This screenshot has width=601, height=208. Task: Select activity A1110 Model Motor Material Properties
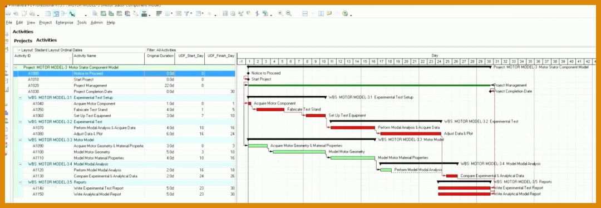(124, 158)
